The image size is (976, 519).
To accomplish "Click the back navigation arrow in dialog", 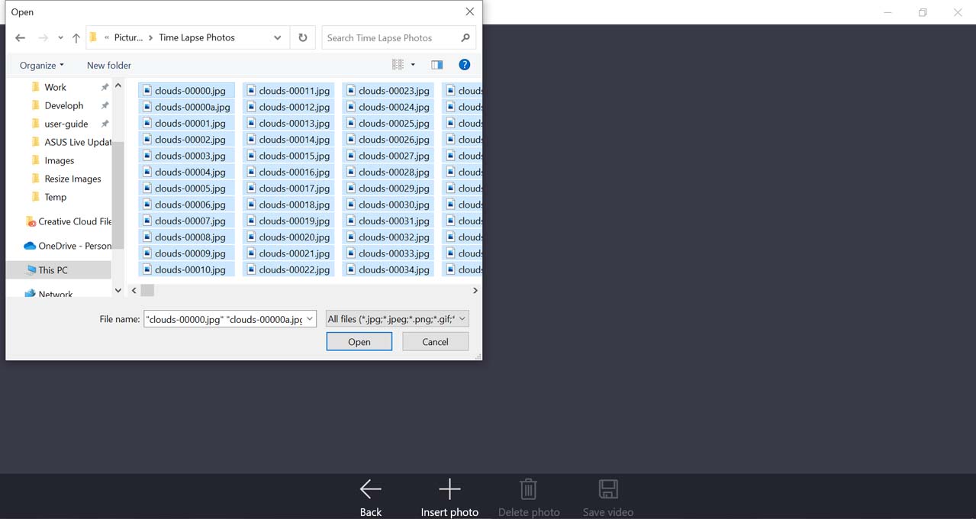I will (21, 37).
